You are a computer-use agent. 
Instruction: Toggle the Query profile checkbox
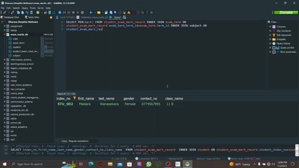(274, 48)
